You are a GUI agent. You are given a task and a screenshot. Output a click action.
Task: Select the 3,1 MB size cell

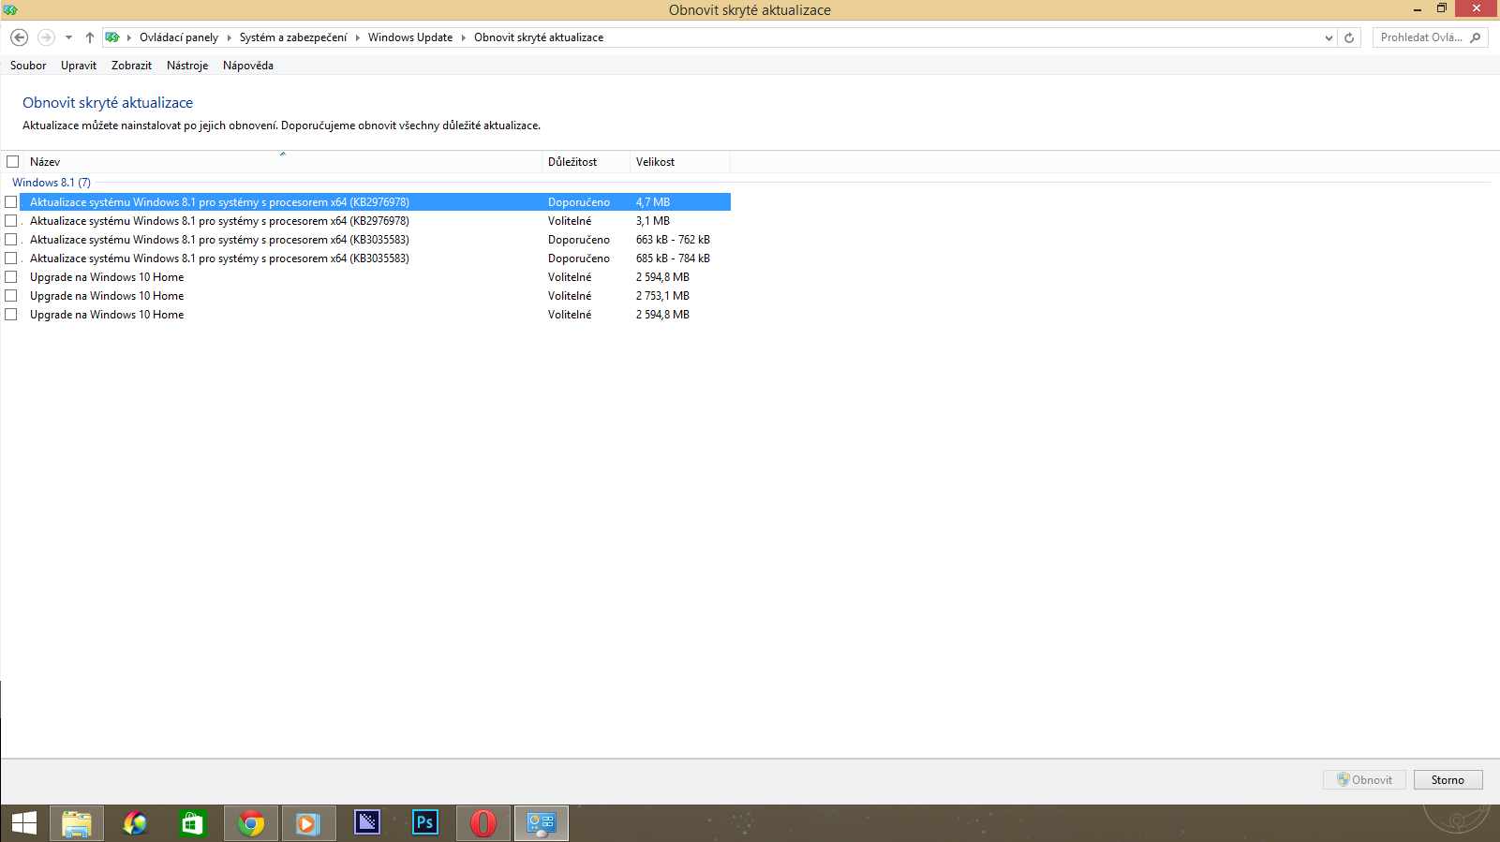(653, 221)
